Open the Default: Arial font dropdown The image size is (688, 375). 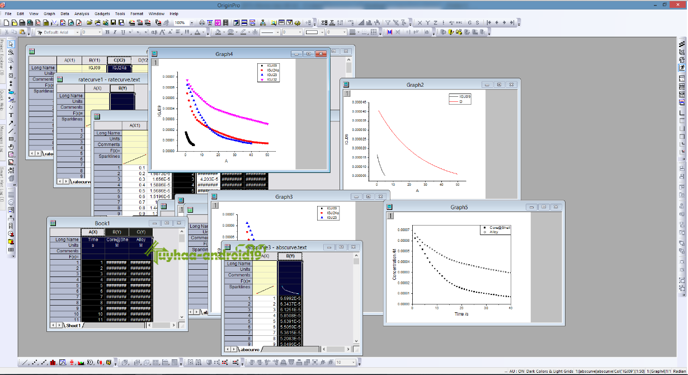coord(77,32)
